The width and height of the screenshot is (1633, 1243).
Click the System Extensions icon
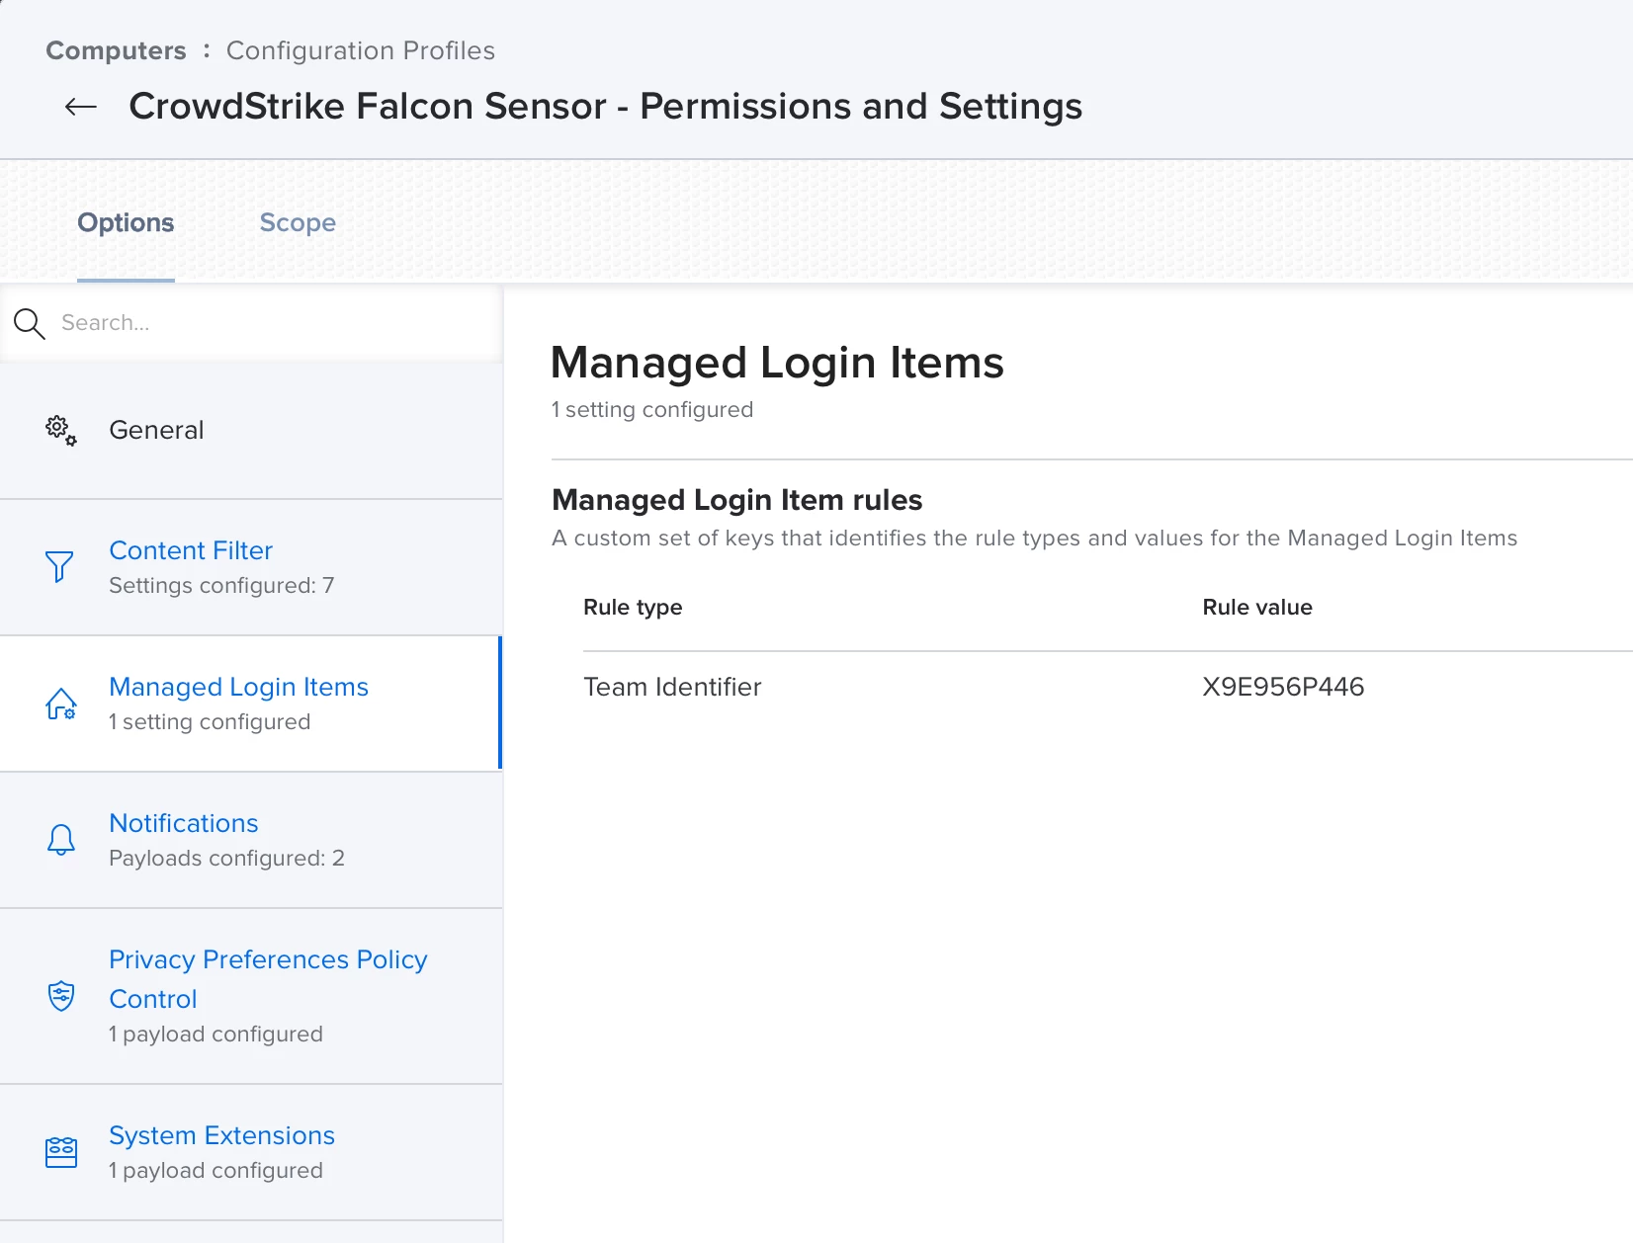(x=61, y=1152)
